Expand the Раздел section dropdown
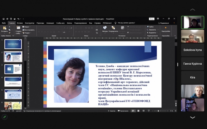The height and width of the screenshot is (129, 207). 27,33
